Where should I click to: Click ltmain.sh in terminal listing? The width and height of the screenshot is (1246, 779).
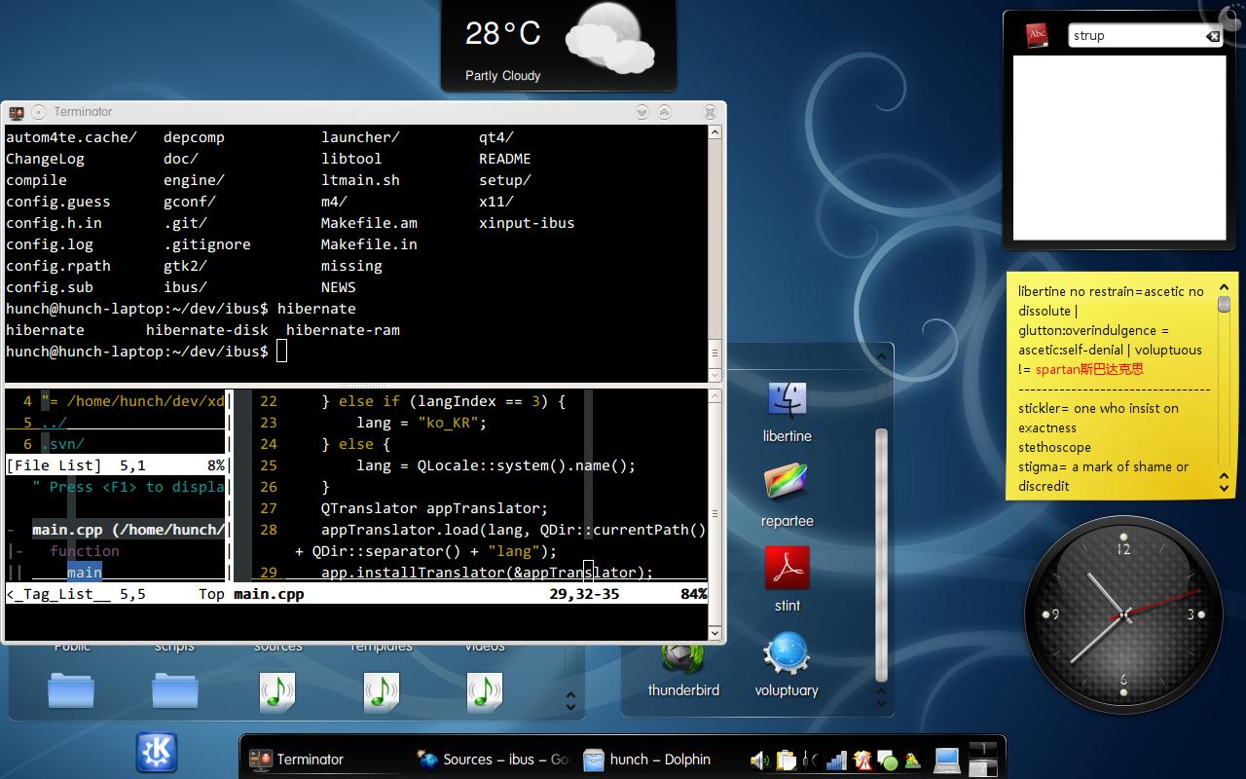tap(360, 180)
